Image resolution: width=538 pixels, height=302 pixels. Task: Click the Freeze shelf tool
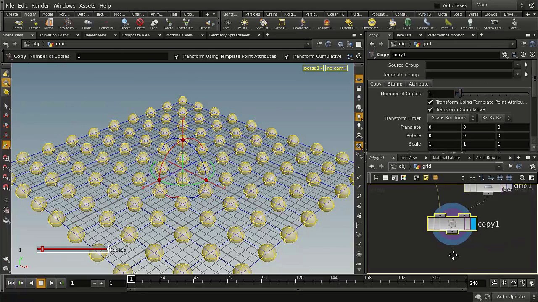tap(125, 24)
